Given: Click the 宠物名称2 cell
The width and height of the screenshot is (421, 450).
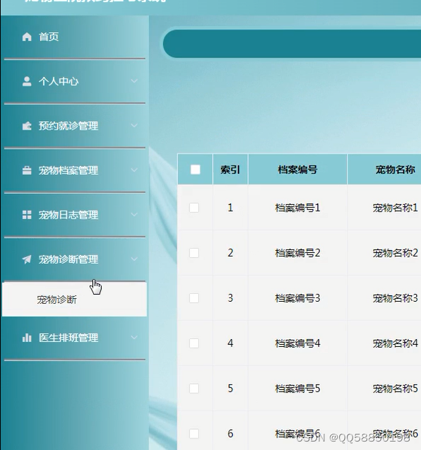Looking at the screenshot, I should pyautogui.click(x=396, y=253).
